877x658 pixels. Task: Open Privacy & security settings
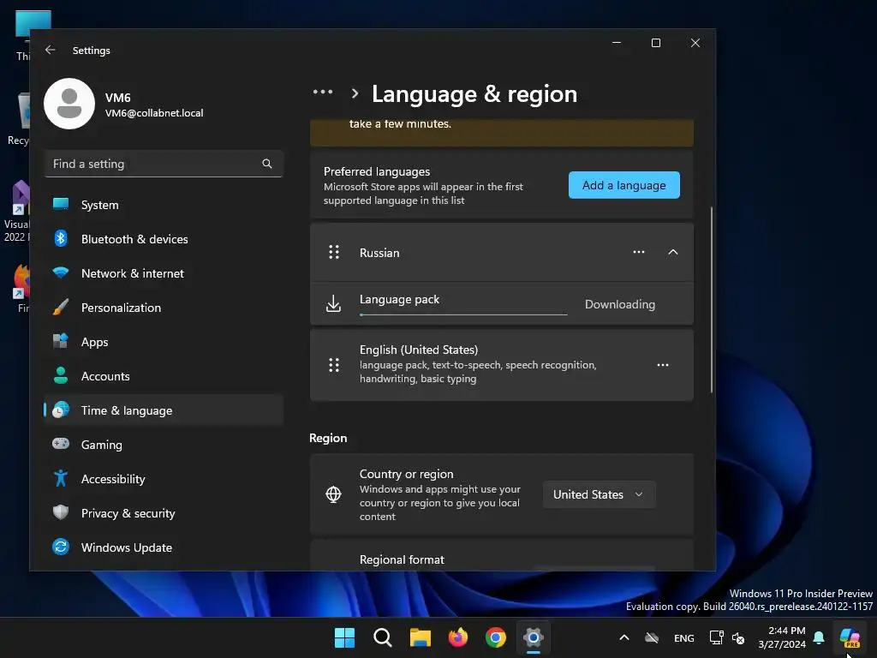(x=164, y=513)
